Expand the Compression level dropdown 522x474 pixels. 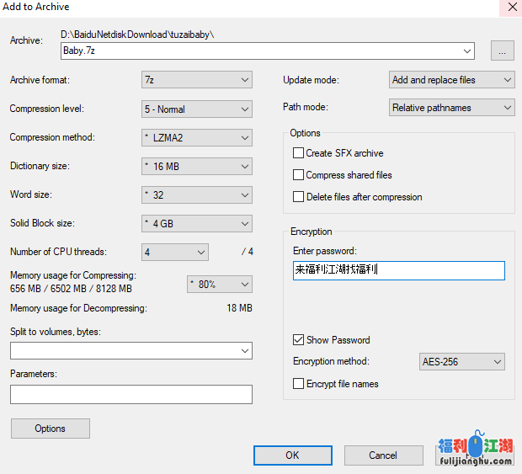[x=197, y=109]
